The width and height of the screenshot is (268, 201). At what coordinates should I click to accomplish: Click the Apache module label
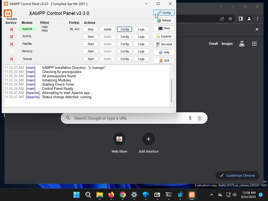tap(27, 29)
